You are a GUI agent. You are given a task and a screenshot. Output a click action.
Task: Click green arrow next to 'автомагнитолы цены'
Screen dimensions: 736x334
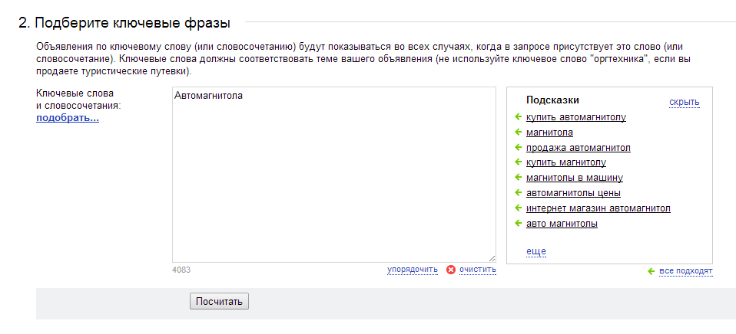519,192
